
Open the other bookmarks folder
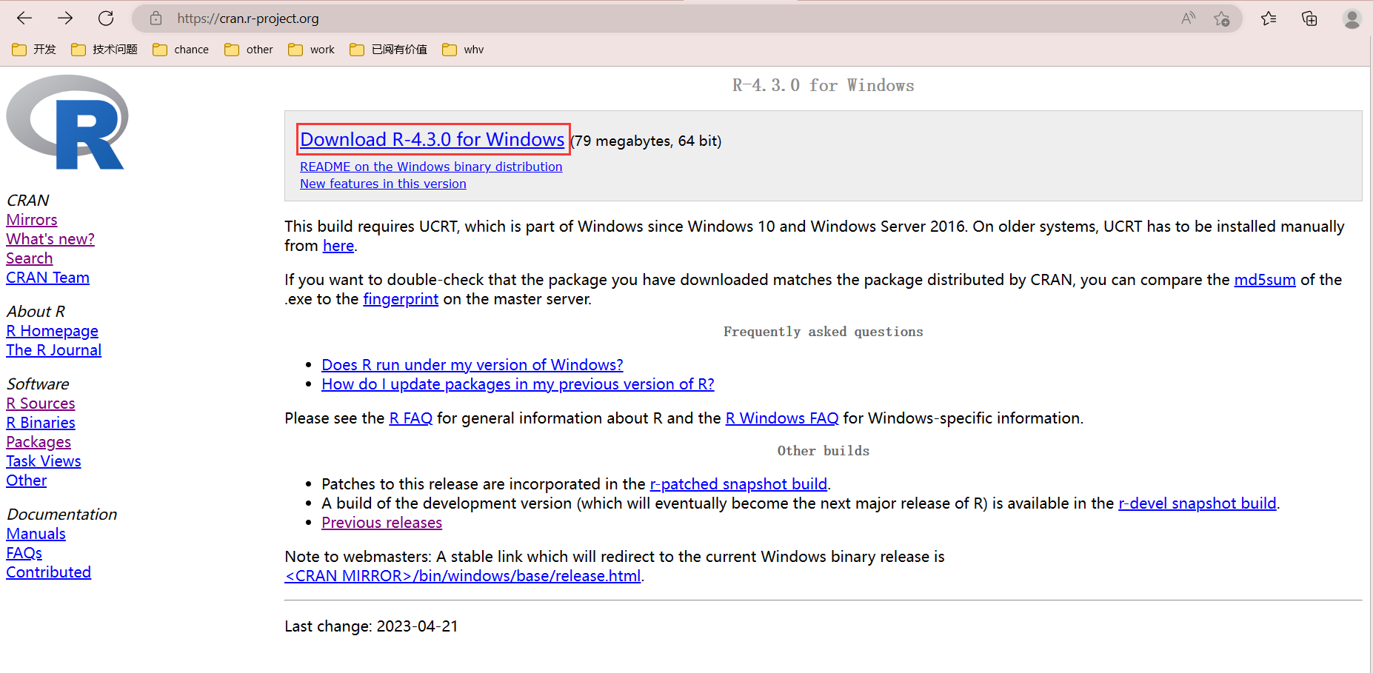point(249,50)
